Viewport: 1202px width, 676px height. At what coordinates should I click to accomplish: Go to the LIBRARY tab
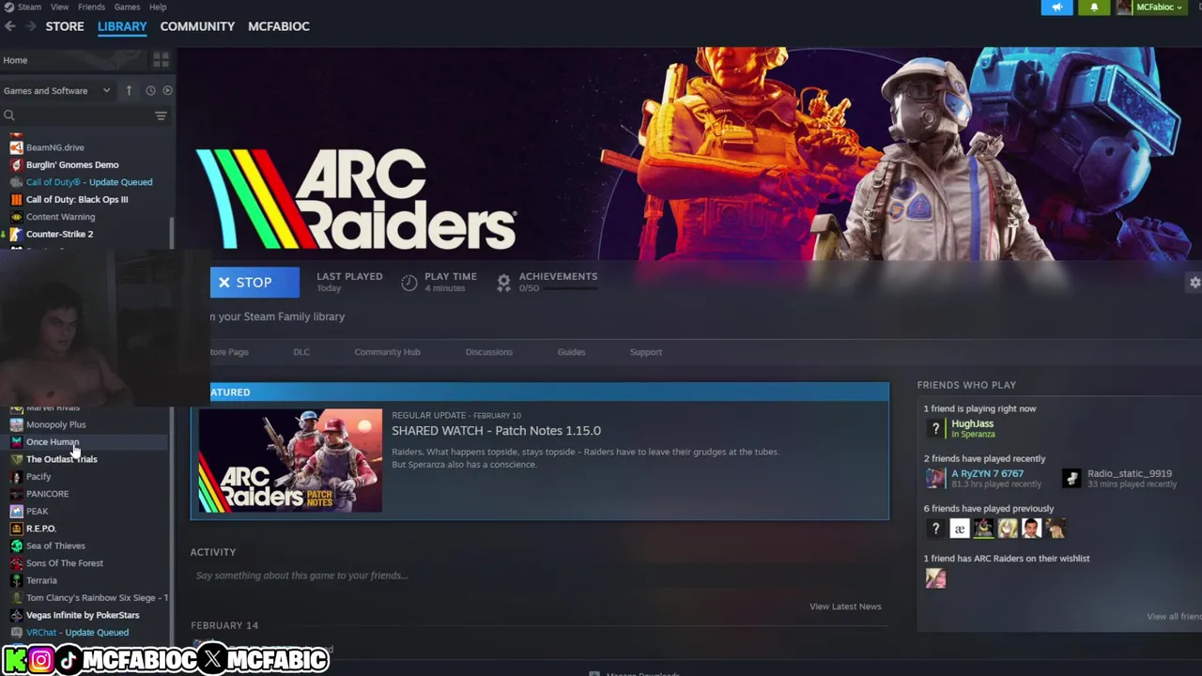click(122, 26)
